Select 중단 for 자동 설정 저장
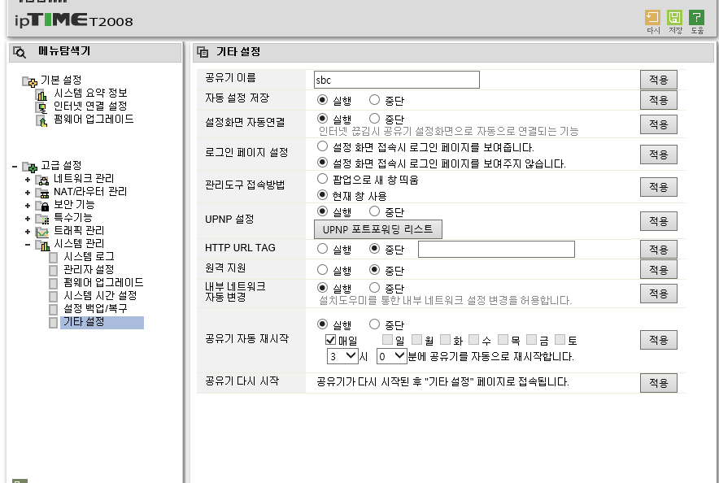This screenshot has height=483, width=719. click(375, 99)
